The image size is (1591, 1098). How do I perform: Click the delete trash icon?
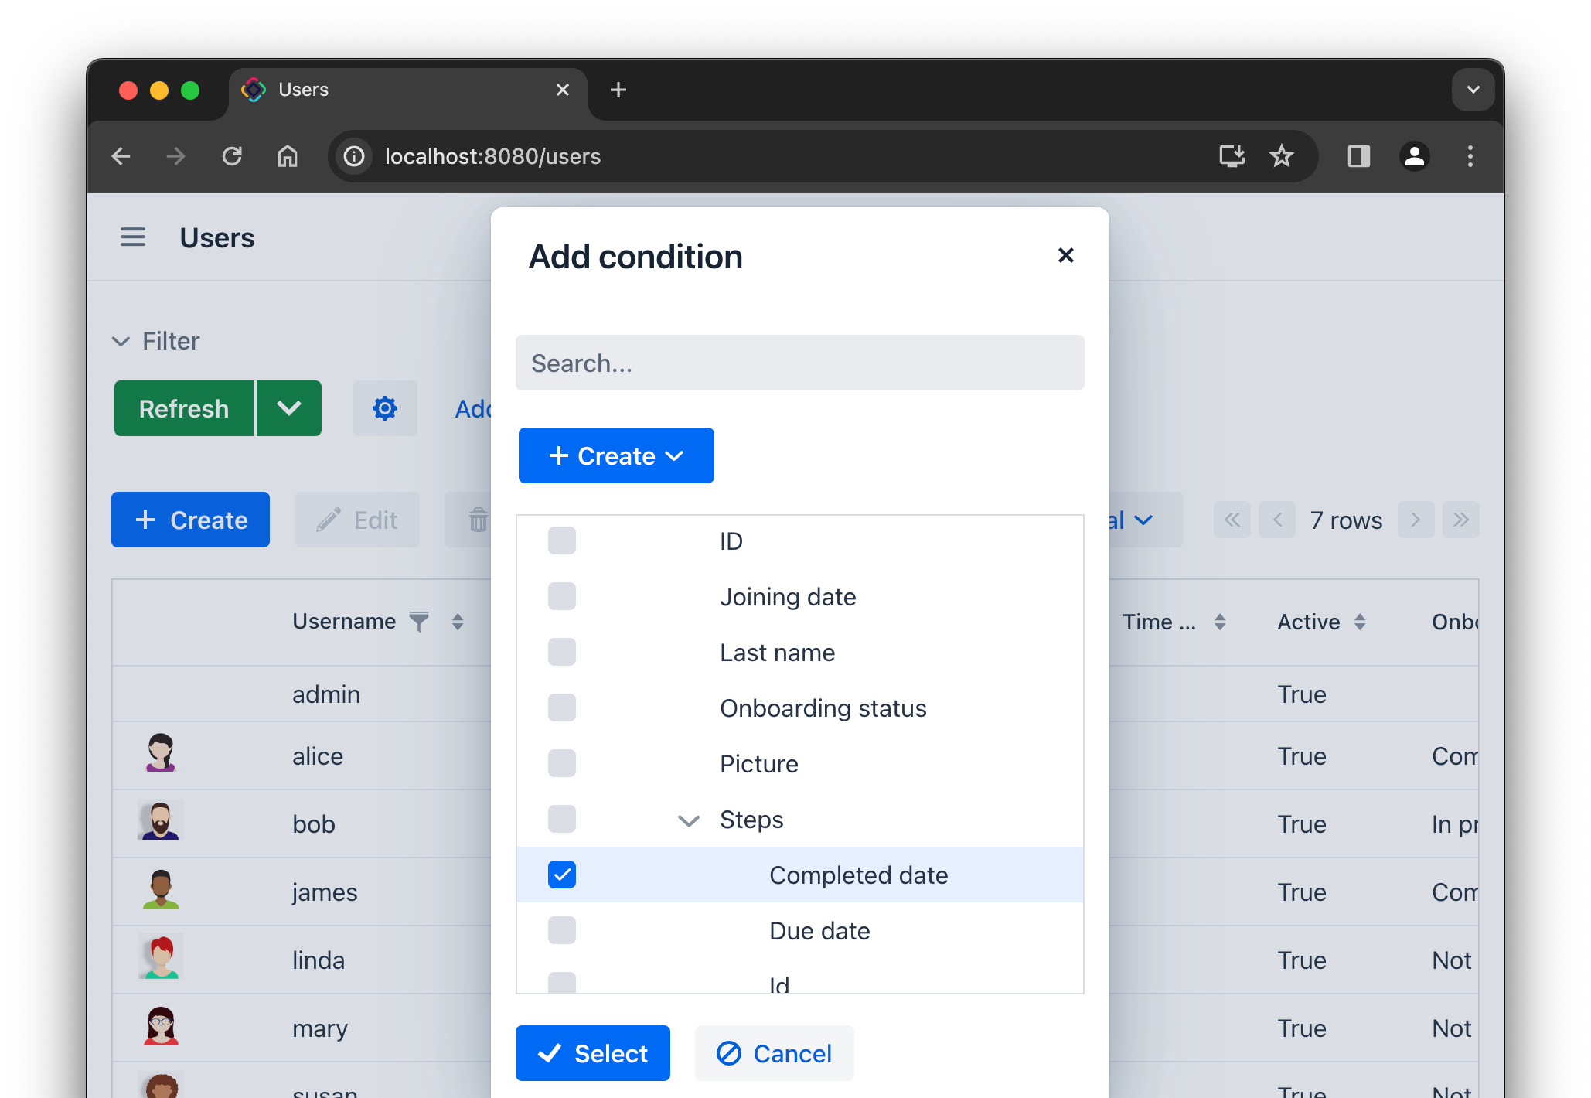tap(478, 520)
